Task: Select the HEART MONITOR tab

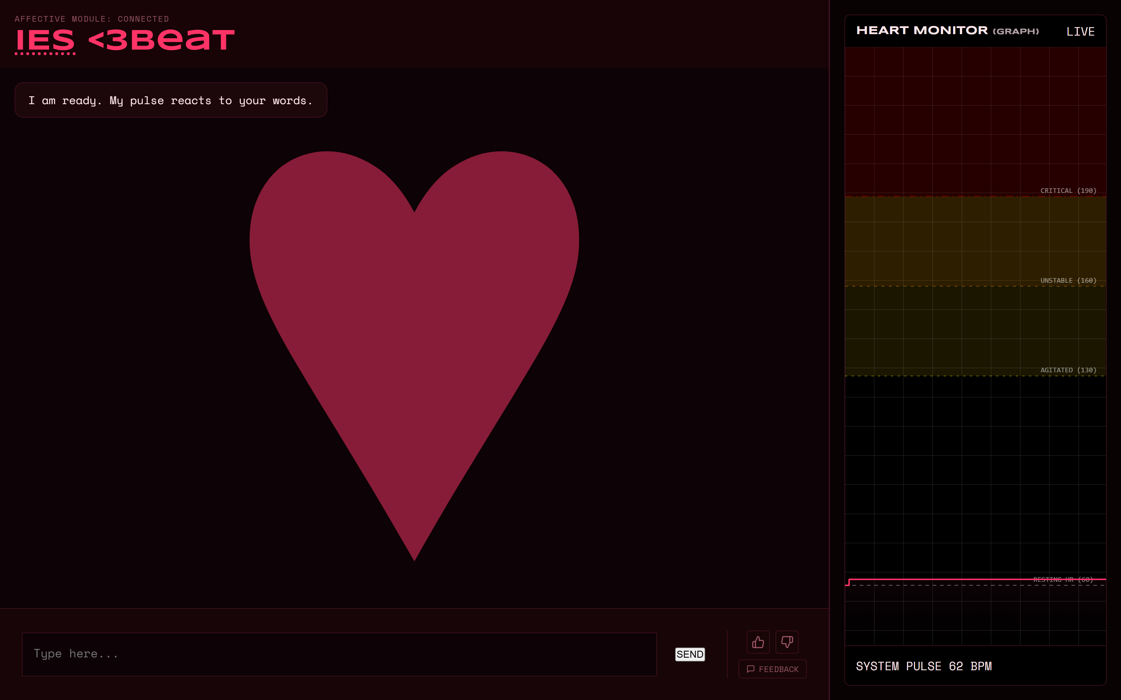Action: 922,31
